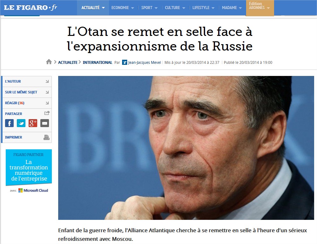Viewport: 317px width, 244px height.
Task: Expand Sur le même sujet section
Action: tap(27, 92)
